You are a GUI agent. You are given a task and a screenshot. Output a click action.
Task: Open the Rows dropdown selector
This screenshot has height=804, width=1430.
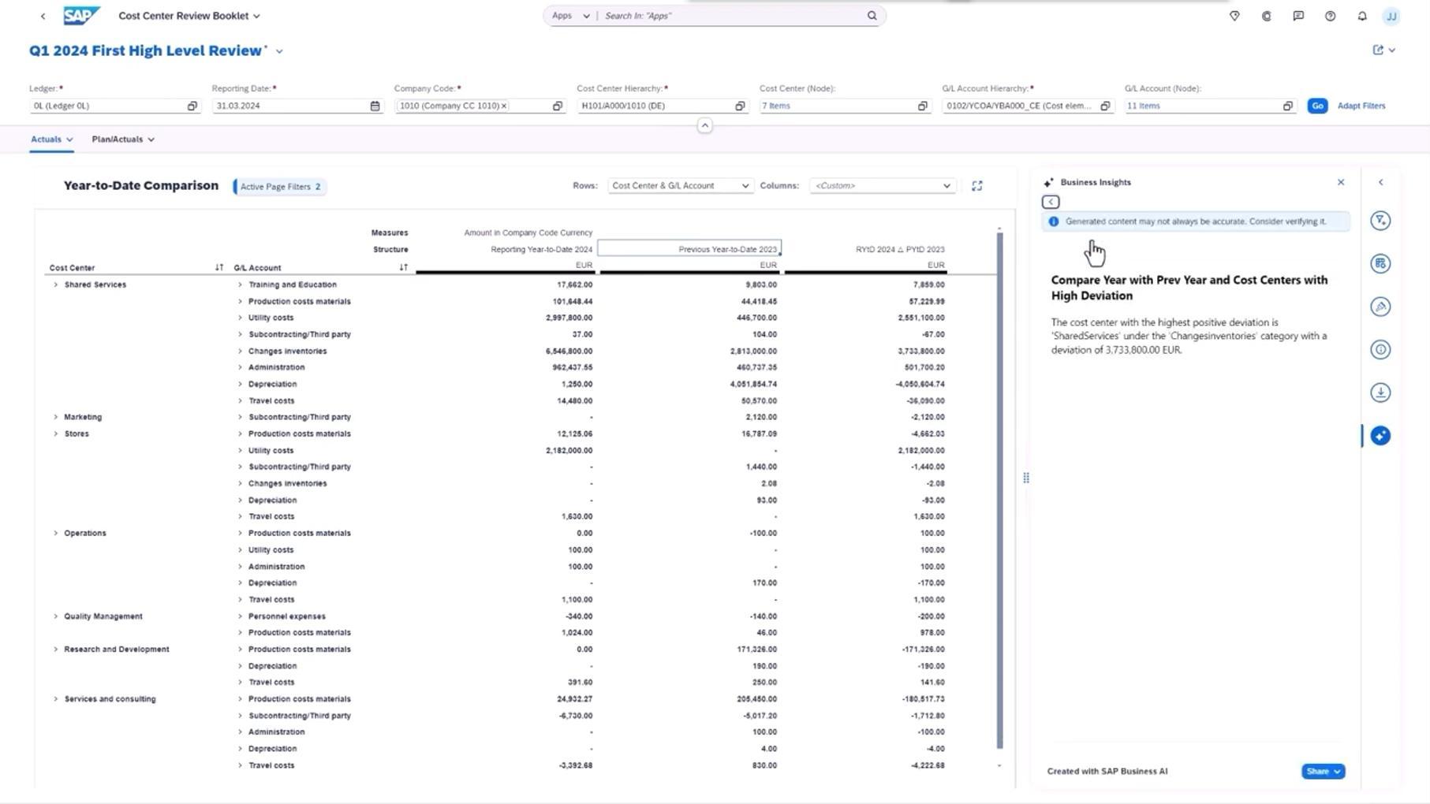[679, 186]
